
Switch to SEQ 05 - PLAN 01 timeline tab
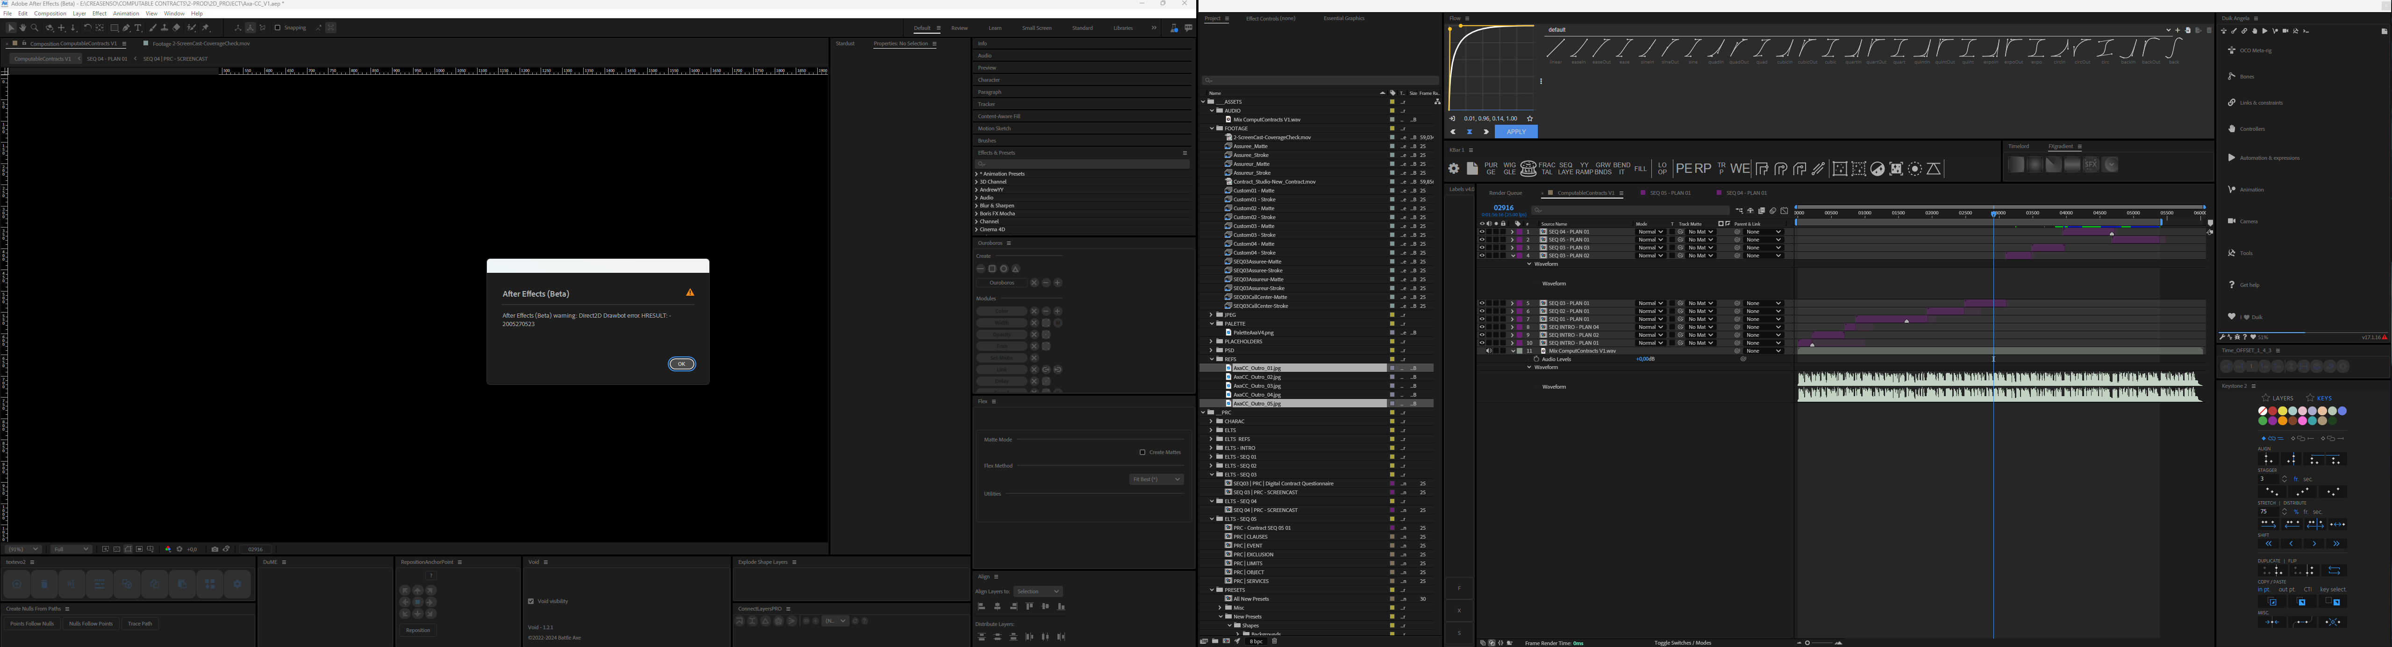click(x=1670, y=193)
